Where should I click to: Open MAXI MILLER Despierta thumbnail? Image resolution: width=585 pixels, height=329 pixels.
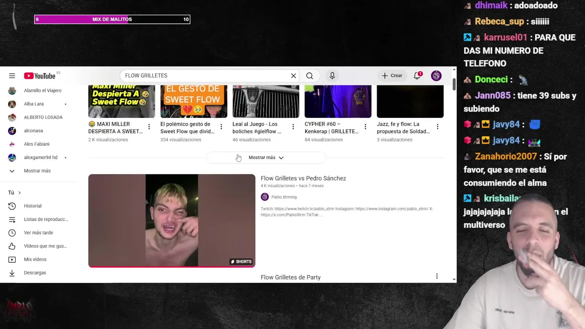(122, 101)
